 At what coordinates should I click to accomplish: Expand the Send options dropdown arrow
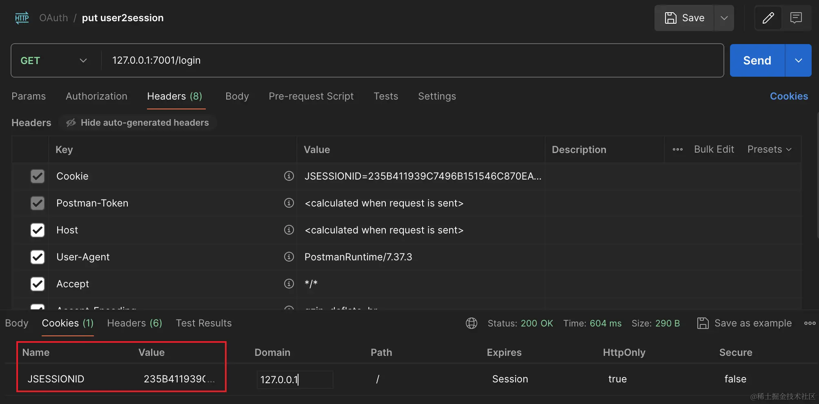click(x=798, y=60)
